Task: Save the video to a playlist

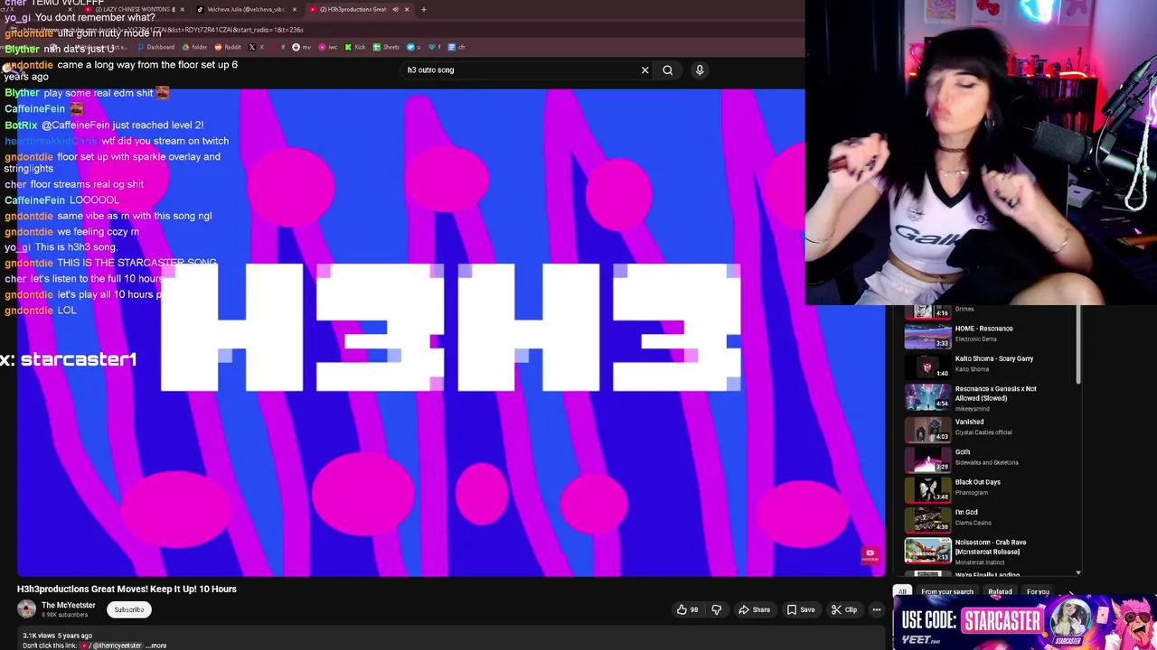Action: [x=801, y=609]
